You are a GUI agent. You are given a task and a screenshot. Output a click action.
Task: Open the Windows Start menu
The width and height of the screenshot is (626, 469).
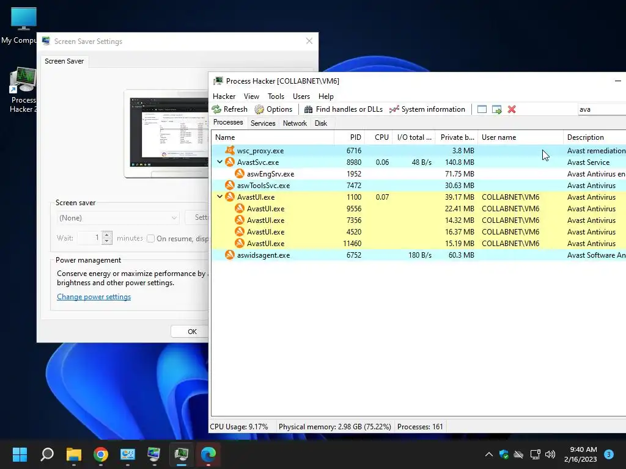tap(20, 454)
